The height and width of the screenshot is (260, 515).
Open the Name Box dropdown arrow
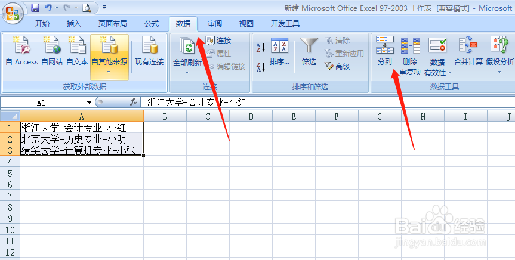(89, 103)
